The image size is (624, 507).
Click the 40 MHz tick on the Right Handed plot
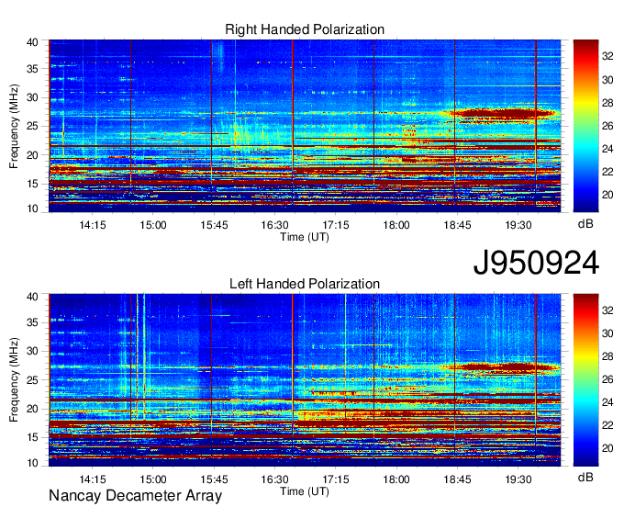coord(33,42)
